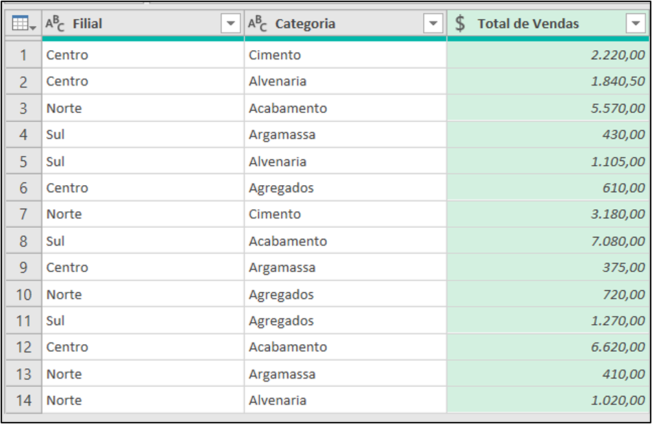The width and height of the screenshot is (652, 424).
Task: Select row number 2
Action: click(23, 81)
